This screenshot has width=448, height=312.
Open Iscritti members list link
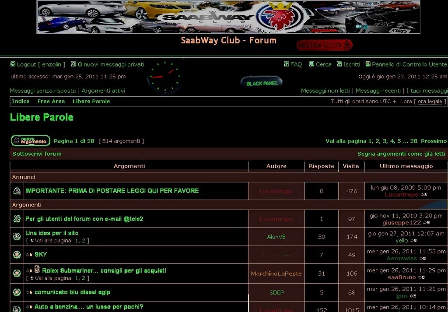352,64
